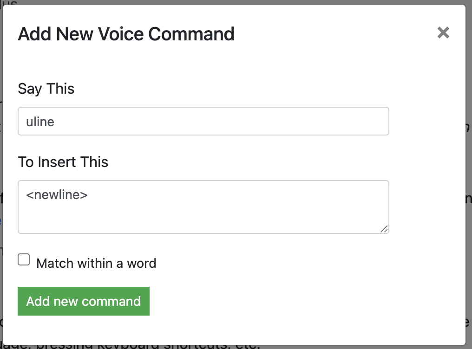Screen dimensions: 472x349
Task: Focus the To Insert This text area
Action: (203, 207)
